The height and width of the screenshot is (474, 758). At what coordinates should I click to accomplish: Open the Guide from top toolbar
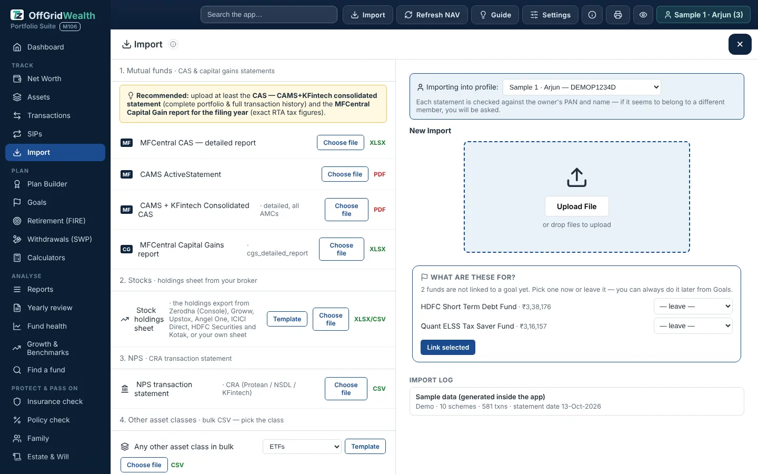coord(495,15)
